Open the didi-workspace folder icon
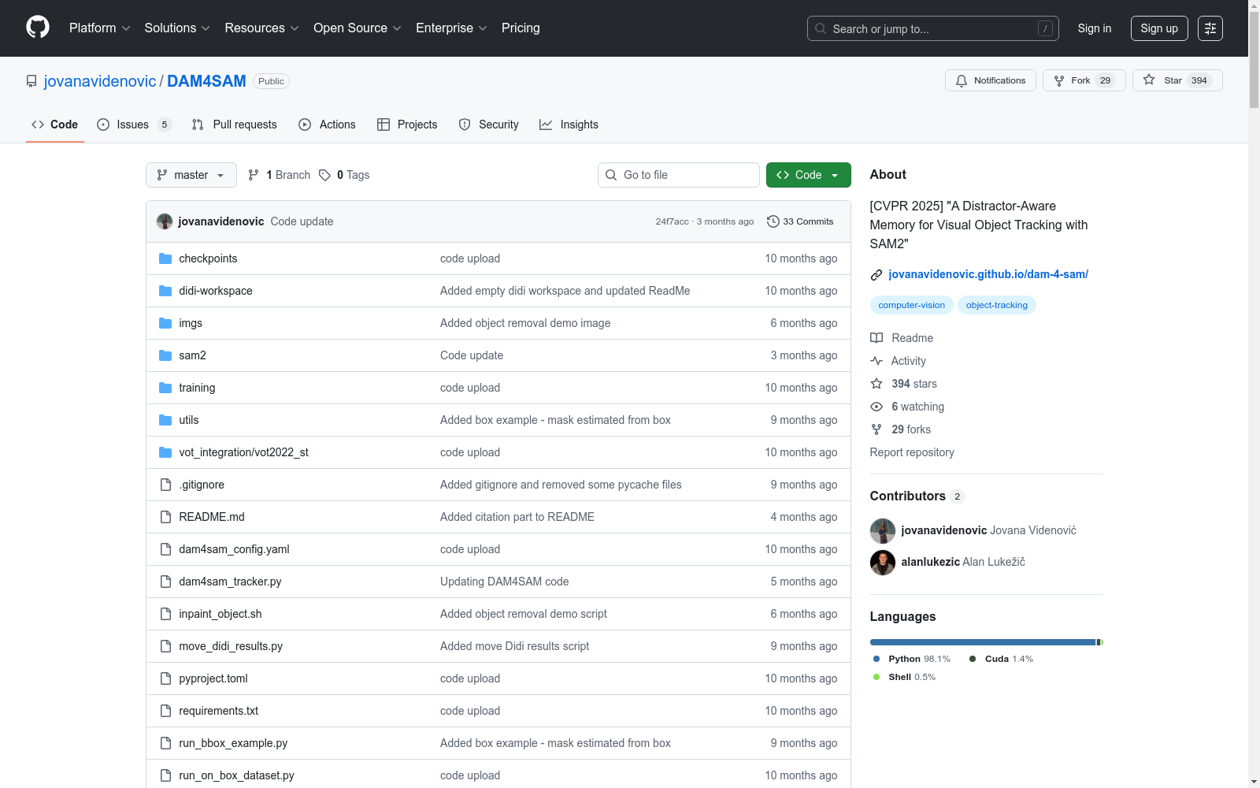The width and height of the screenshot is (1260, 788). click(x=165, y=291)
